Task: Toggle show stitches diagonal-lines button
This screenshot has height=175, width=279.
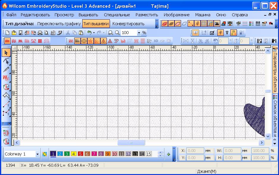Action: click(x=171, y=23)
